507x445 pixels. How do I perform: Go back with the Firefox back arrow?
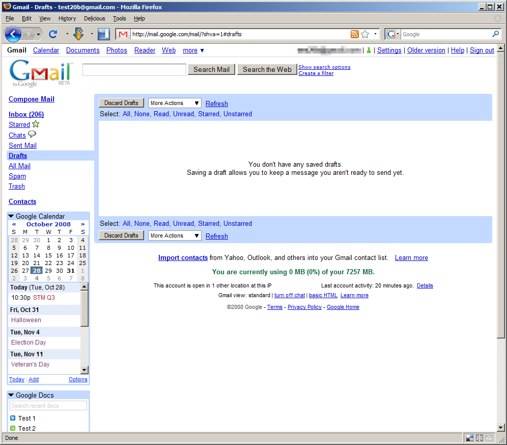pyautogui.click(x=13, y=34)
